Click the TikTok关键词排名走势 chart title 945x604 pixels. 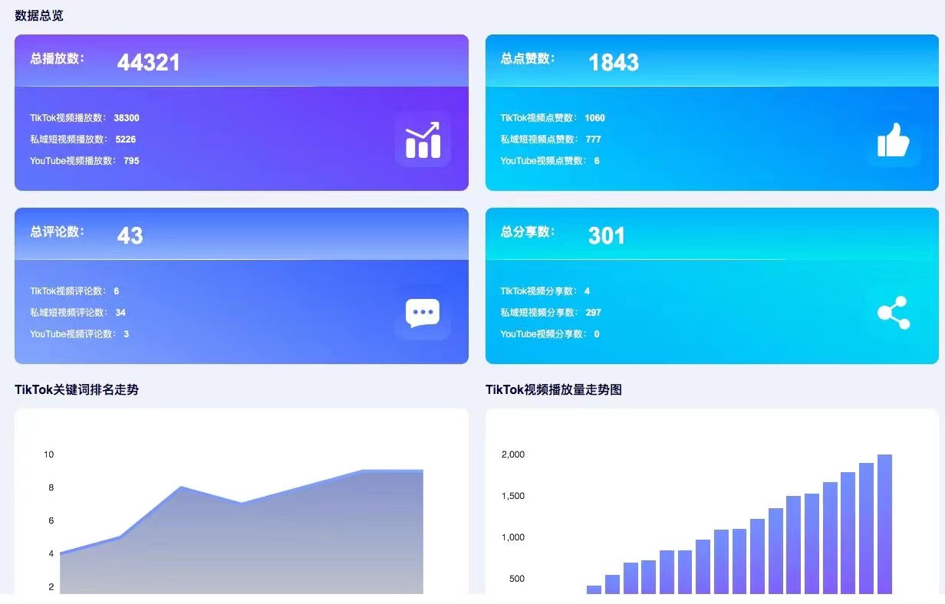77,389
